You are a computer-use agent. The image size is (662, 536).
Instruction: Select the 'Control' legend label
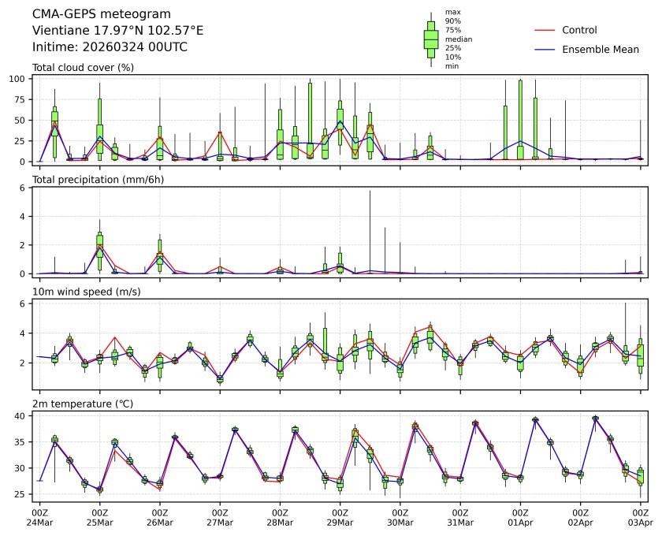[x=579, y=30]
